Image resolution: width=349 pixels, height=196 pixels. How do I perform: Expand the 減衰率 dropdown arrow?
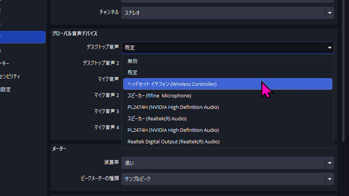(329, 163)
